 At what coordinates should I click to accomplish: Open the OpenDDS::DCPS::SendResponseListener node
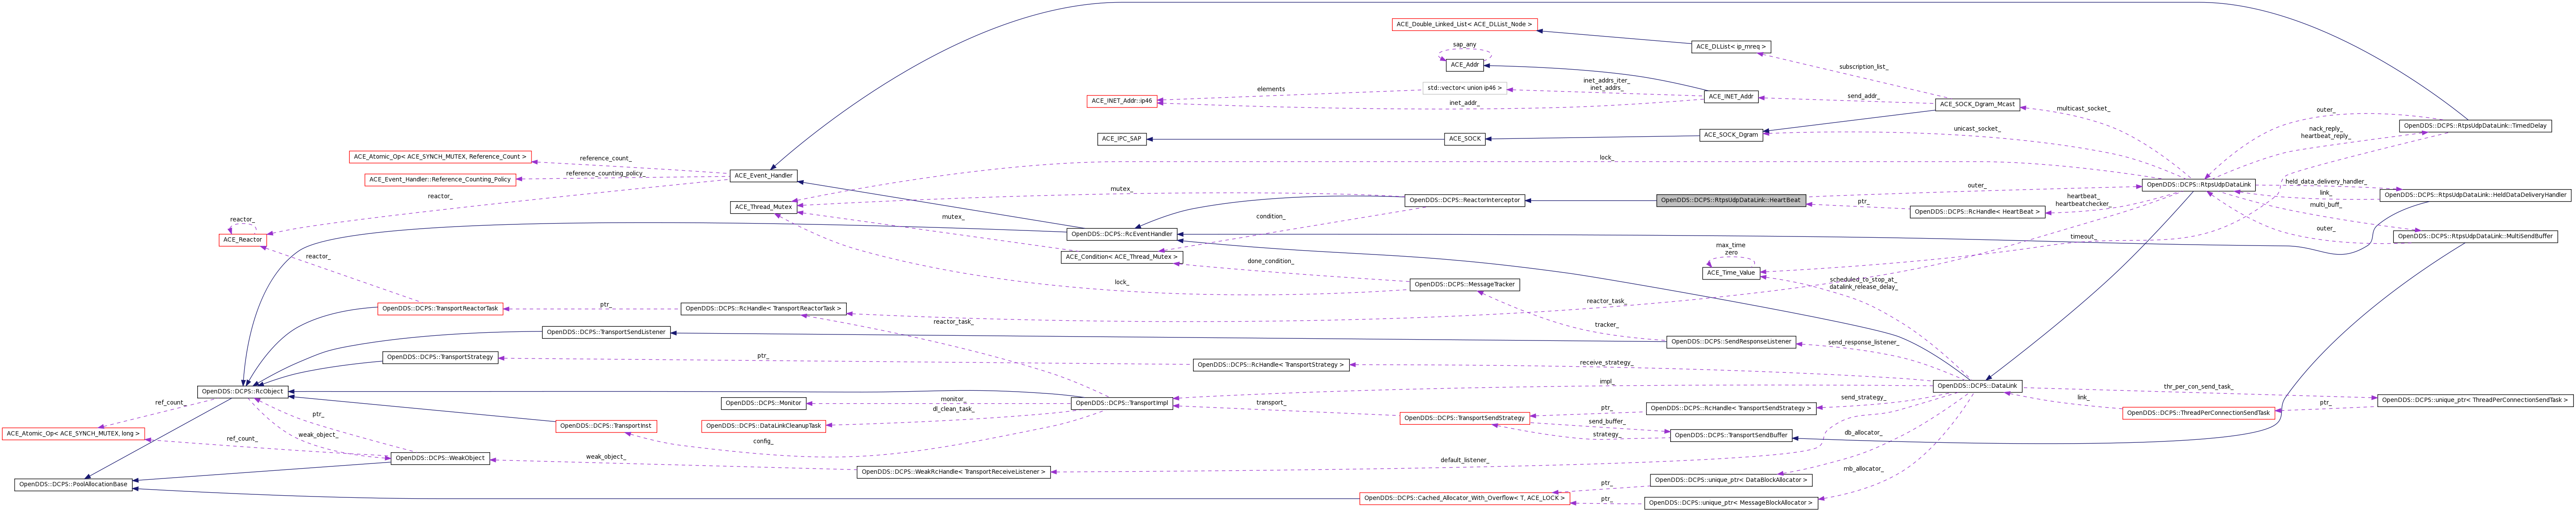[x=1731, y=341]
